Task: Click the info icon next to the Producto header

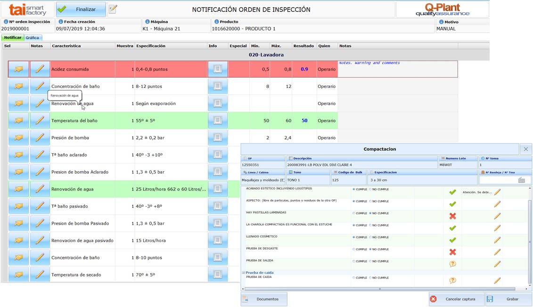Action: pyautogui.click(x=216, y=21)
